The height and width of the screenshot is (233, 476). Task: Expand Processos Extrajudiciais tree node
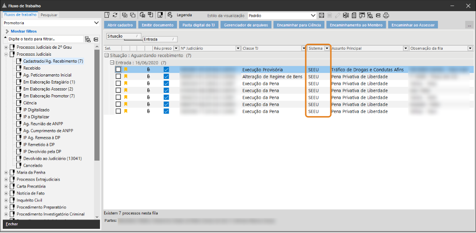tap(6, 179)
